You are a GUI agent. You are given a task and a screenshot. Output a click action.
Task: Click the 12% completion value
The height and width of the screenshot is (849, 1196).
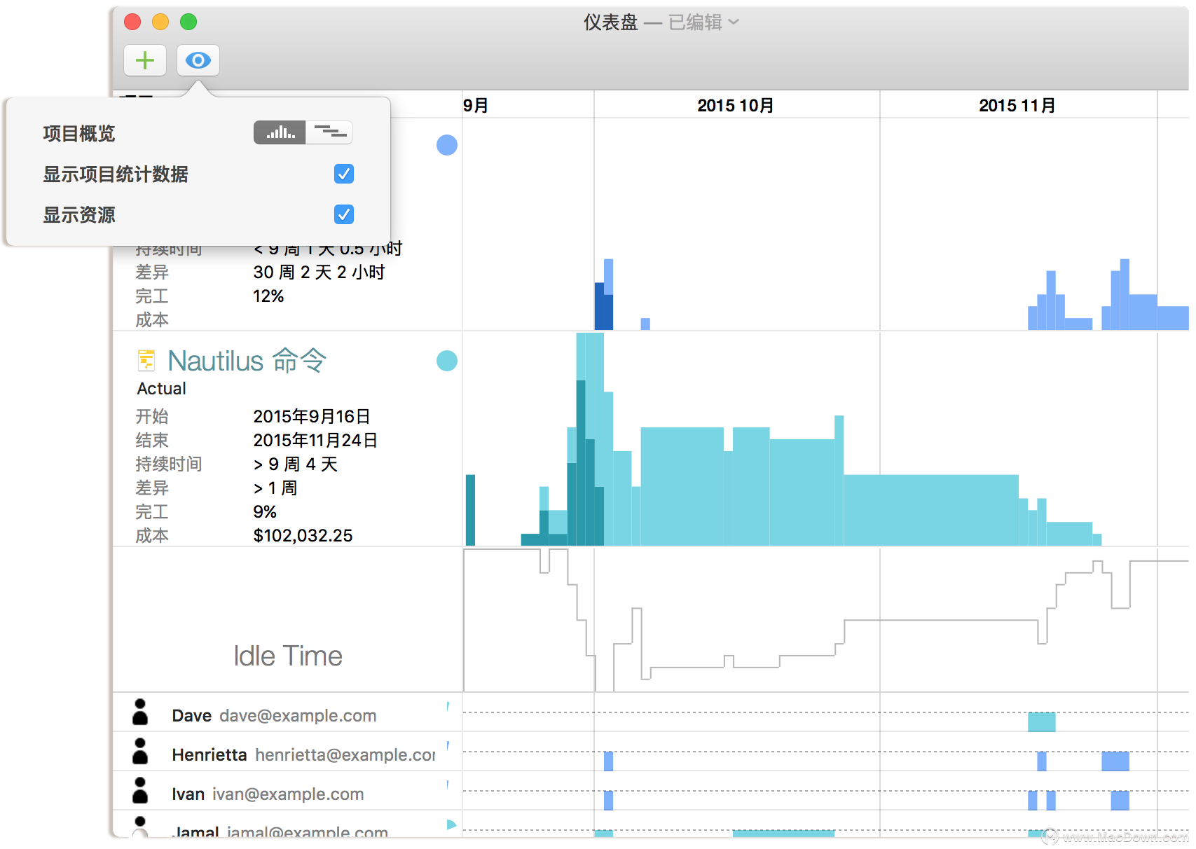(x=268, y=296)
